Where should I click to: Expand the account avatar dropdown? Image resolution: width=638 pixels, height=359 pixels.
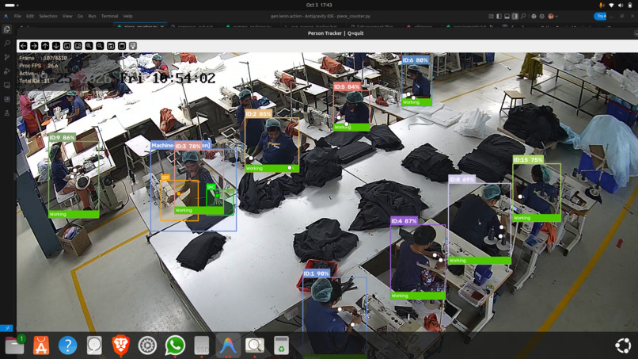click(x=553, y=17)
